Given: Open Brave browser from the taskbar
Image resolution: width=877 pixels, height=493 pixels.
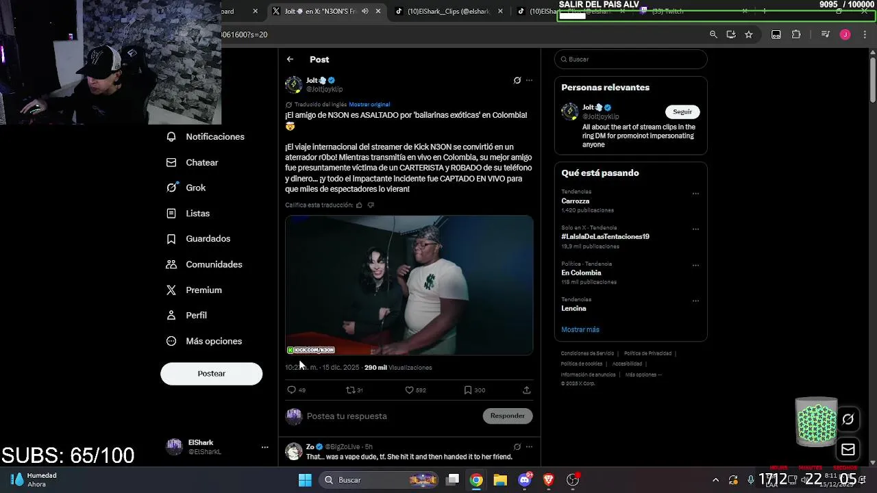Looking at the screenshot, I should [x=548, y=480].
